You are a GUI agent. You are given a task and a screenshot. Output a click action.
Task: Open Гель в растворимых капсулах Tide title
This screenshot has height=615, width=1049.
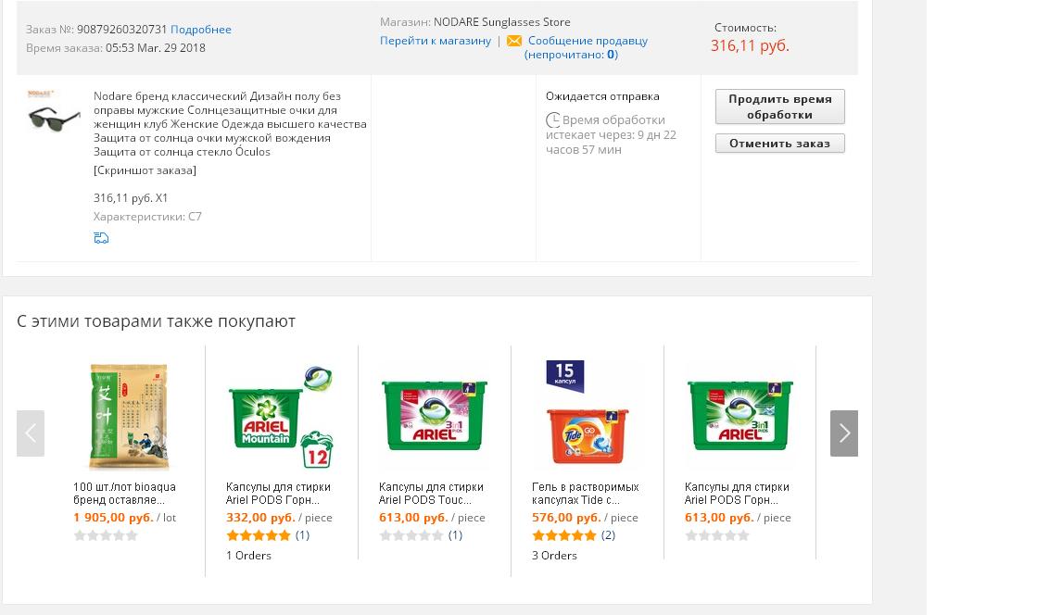[x=586, y=494]
